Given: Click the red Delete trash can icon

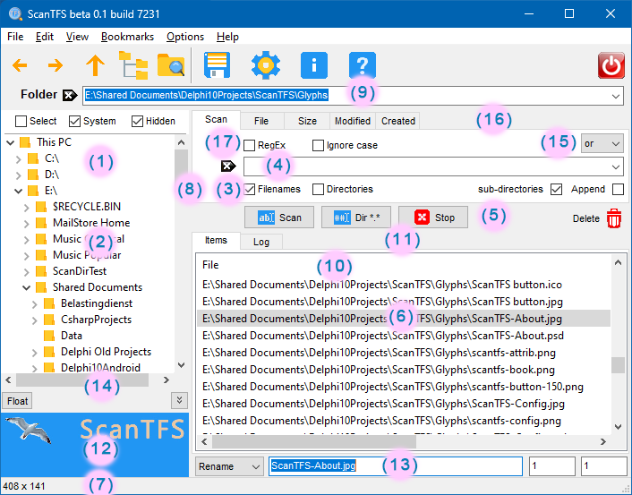Looking at the screenshot, I should pos(614,218).
